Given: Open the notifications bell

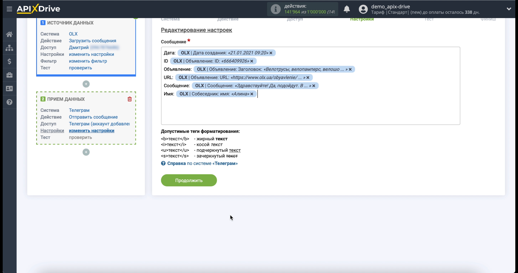Looking at the screenshot, I should pos(347,9).
